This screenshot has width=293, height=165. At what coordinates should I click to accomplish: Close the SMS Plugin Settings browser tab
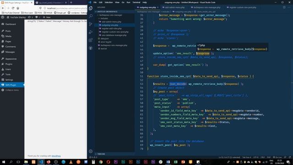tap(32, 3)
